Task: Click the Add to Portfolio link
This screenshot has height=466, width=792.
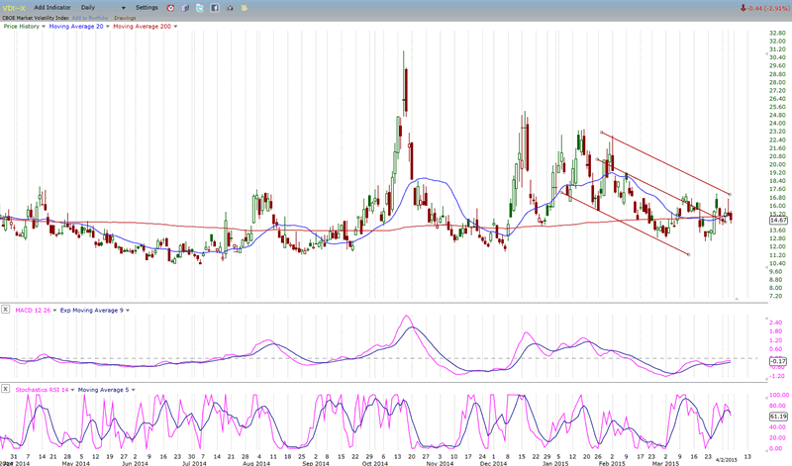Action: (x=90, y=17)
